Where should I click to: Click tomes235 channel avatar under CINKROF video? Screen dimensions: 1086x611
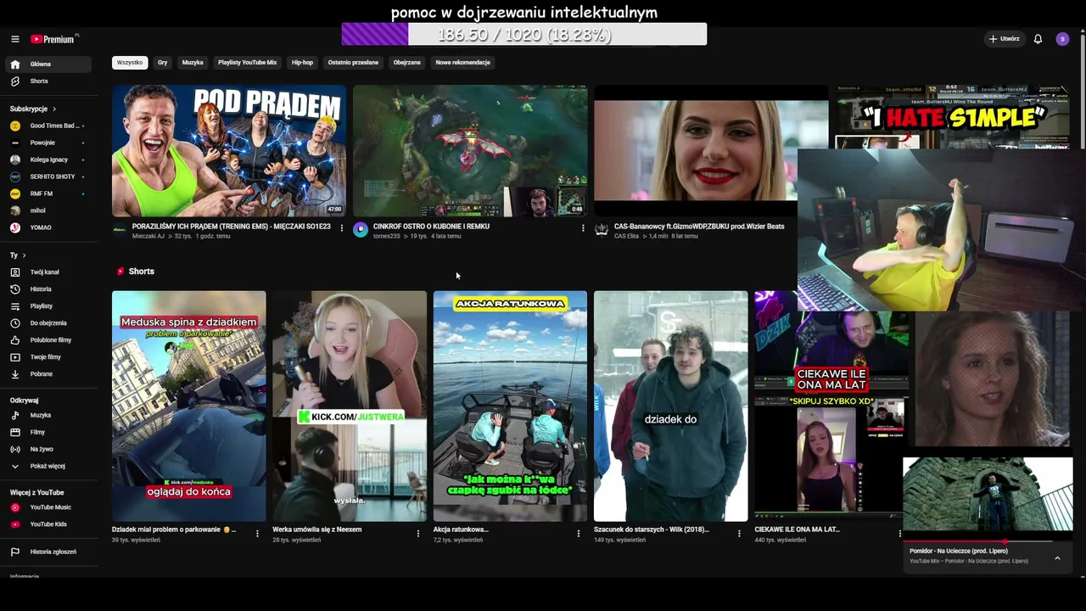pos(361,229)
